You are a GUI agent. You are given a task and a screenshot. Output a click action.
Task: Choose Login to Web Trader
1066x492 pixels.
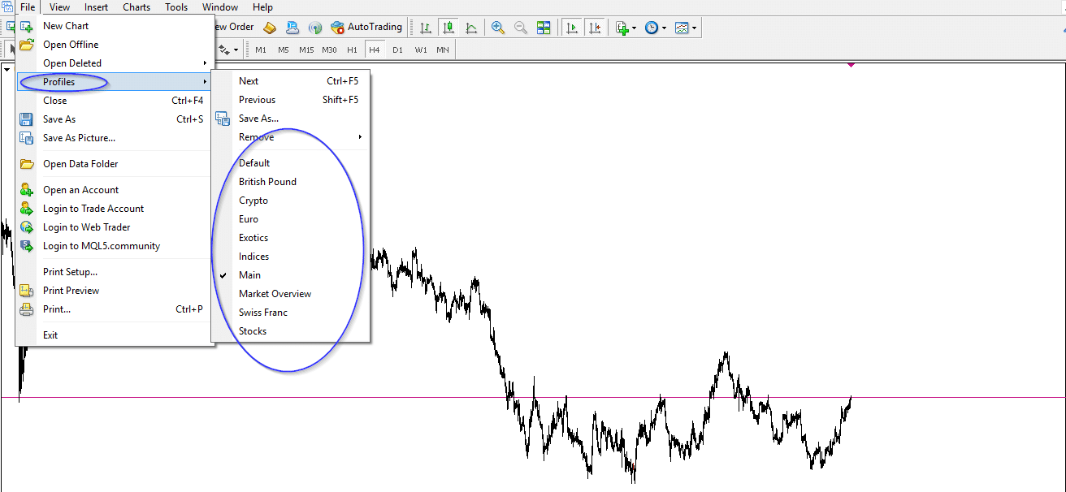[115, 227]
